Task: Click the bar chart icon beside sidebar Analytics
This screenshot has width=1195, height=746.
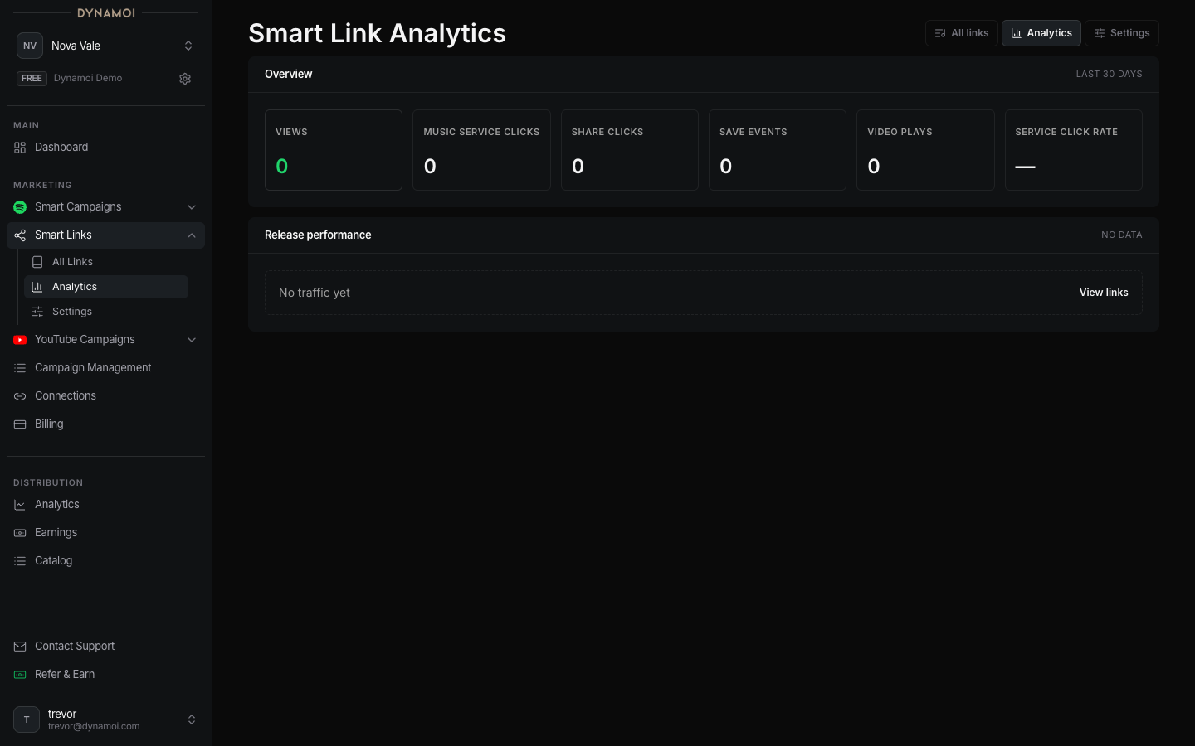Action: [37, 287]
